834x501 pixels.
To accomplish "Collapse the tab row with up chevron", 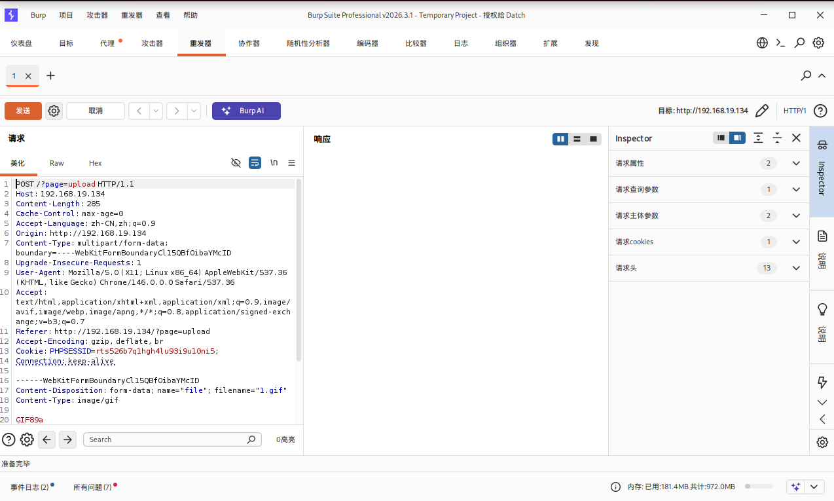I will (x=822, y=76).
